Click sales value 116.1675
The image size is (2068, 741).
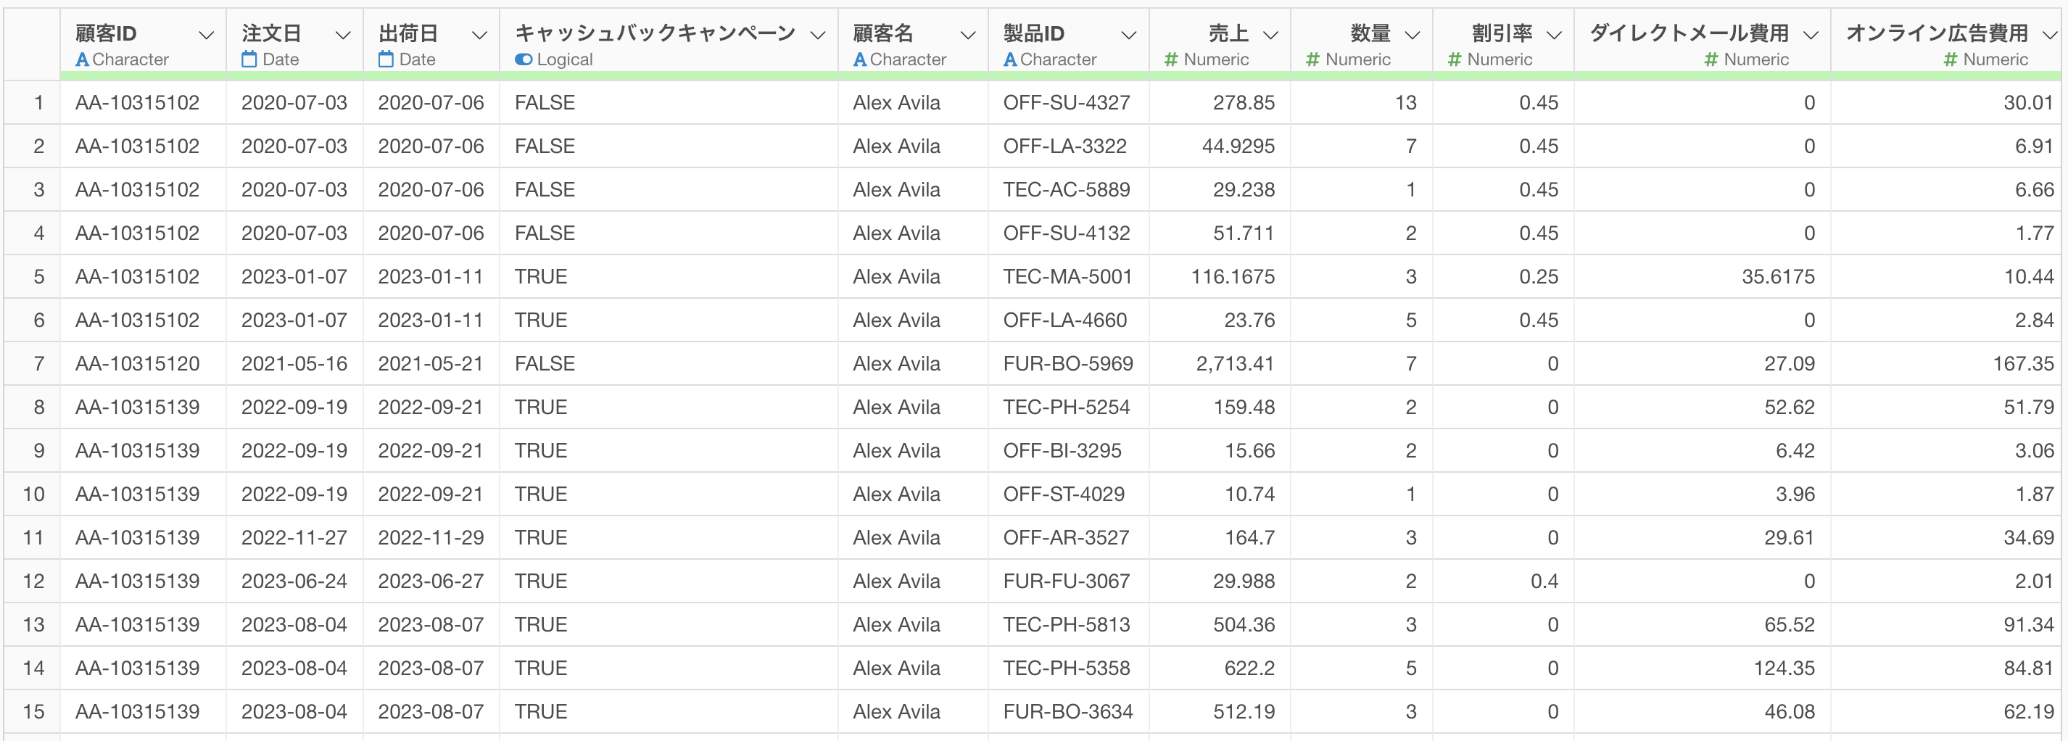[x=1232, y=277]
